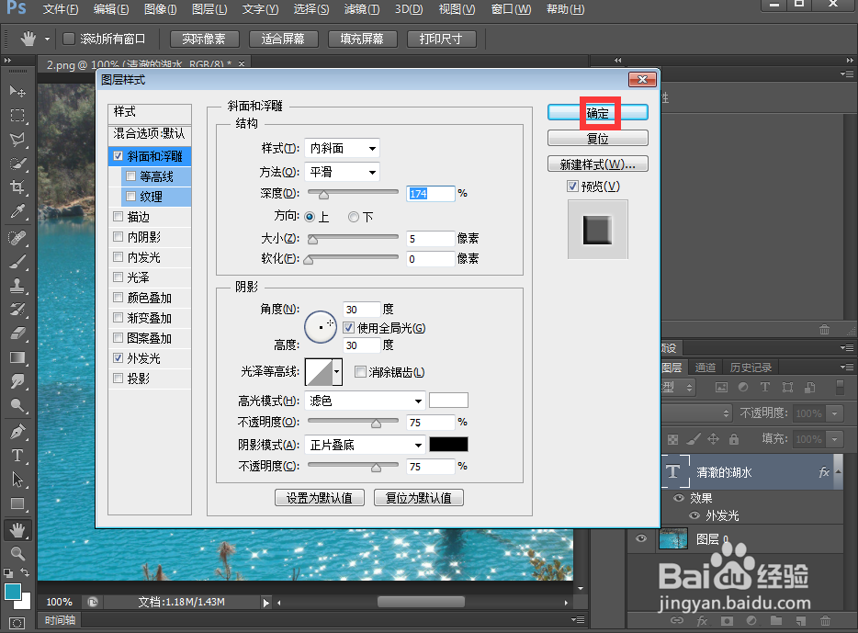The width and height of the screenshot is (858, 633).
Task: Select the Lasso tool
Action: 18,139
